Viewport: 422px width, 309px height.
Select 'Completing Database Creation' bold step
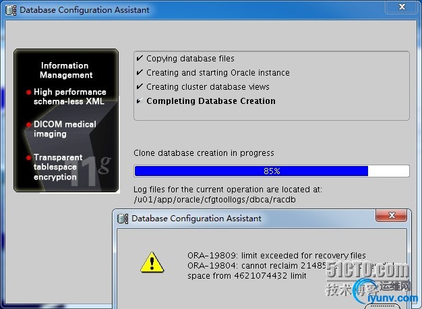[211, 101]
